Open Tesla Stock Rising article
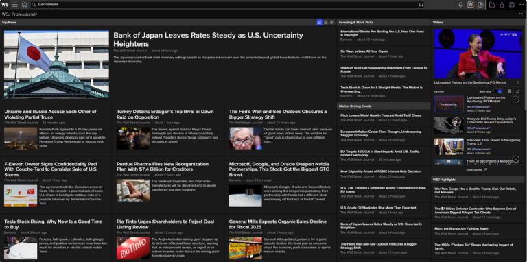 pos(53,224)
